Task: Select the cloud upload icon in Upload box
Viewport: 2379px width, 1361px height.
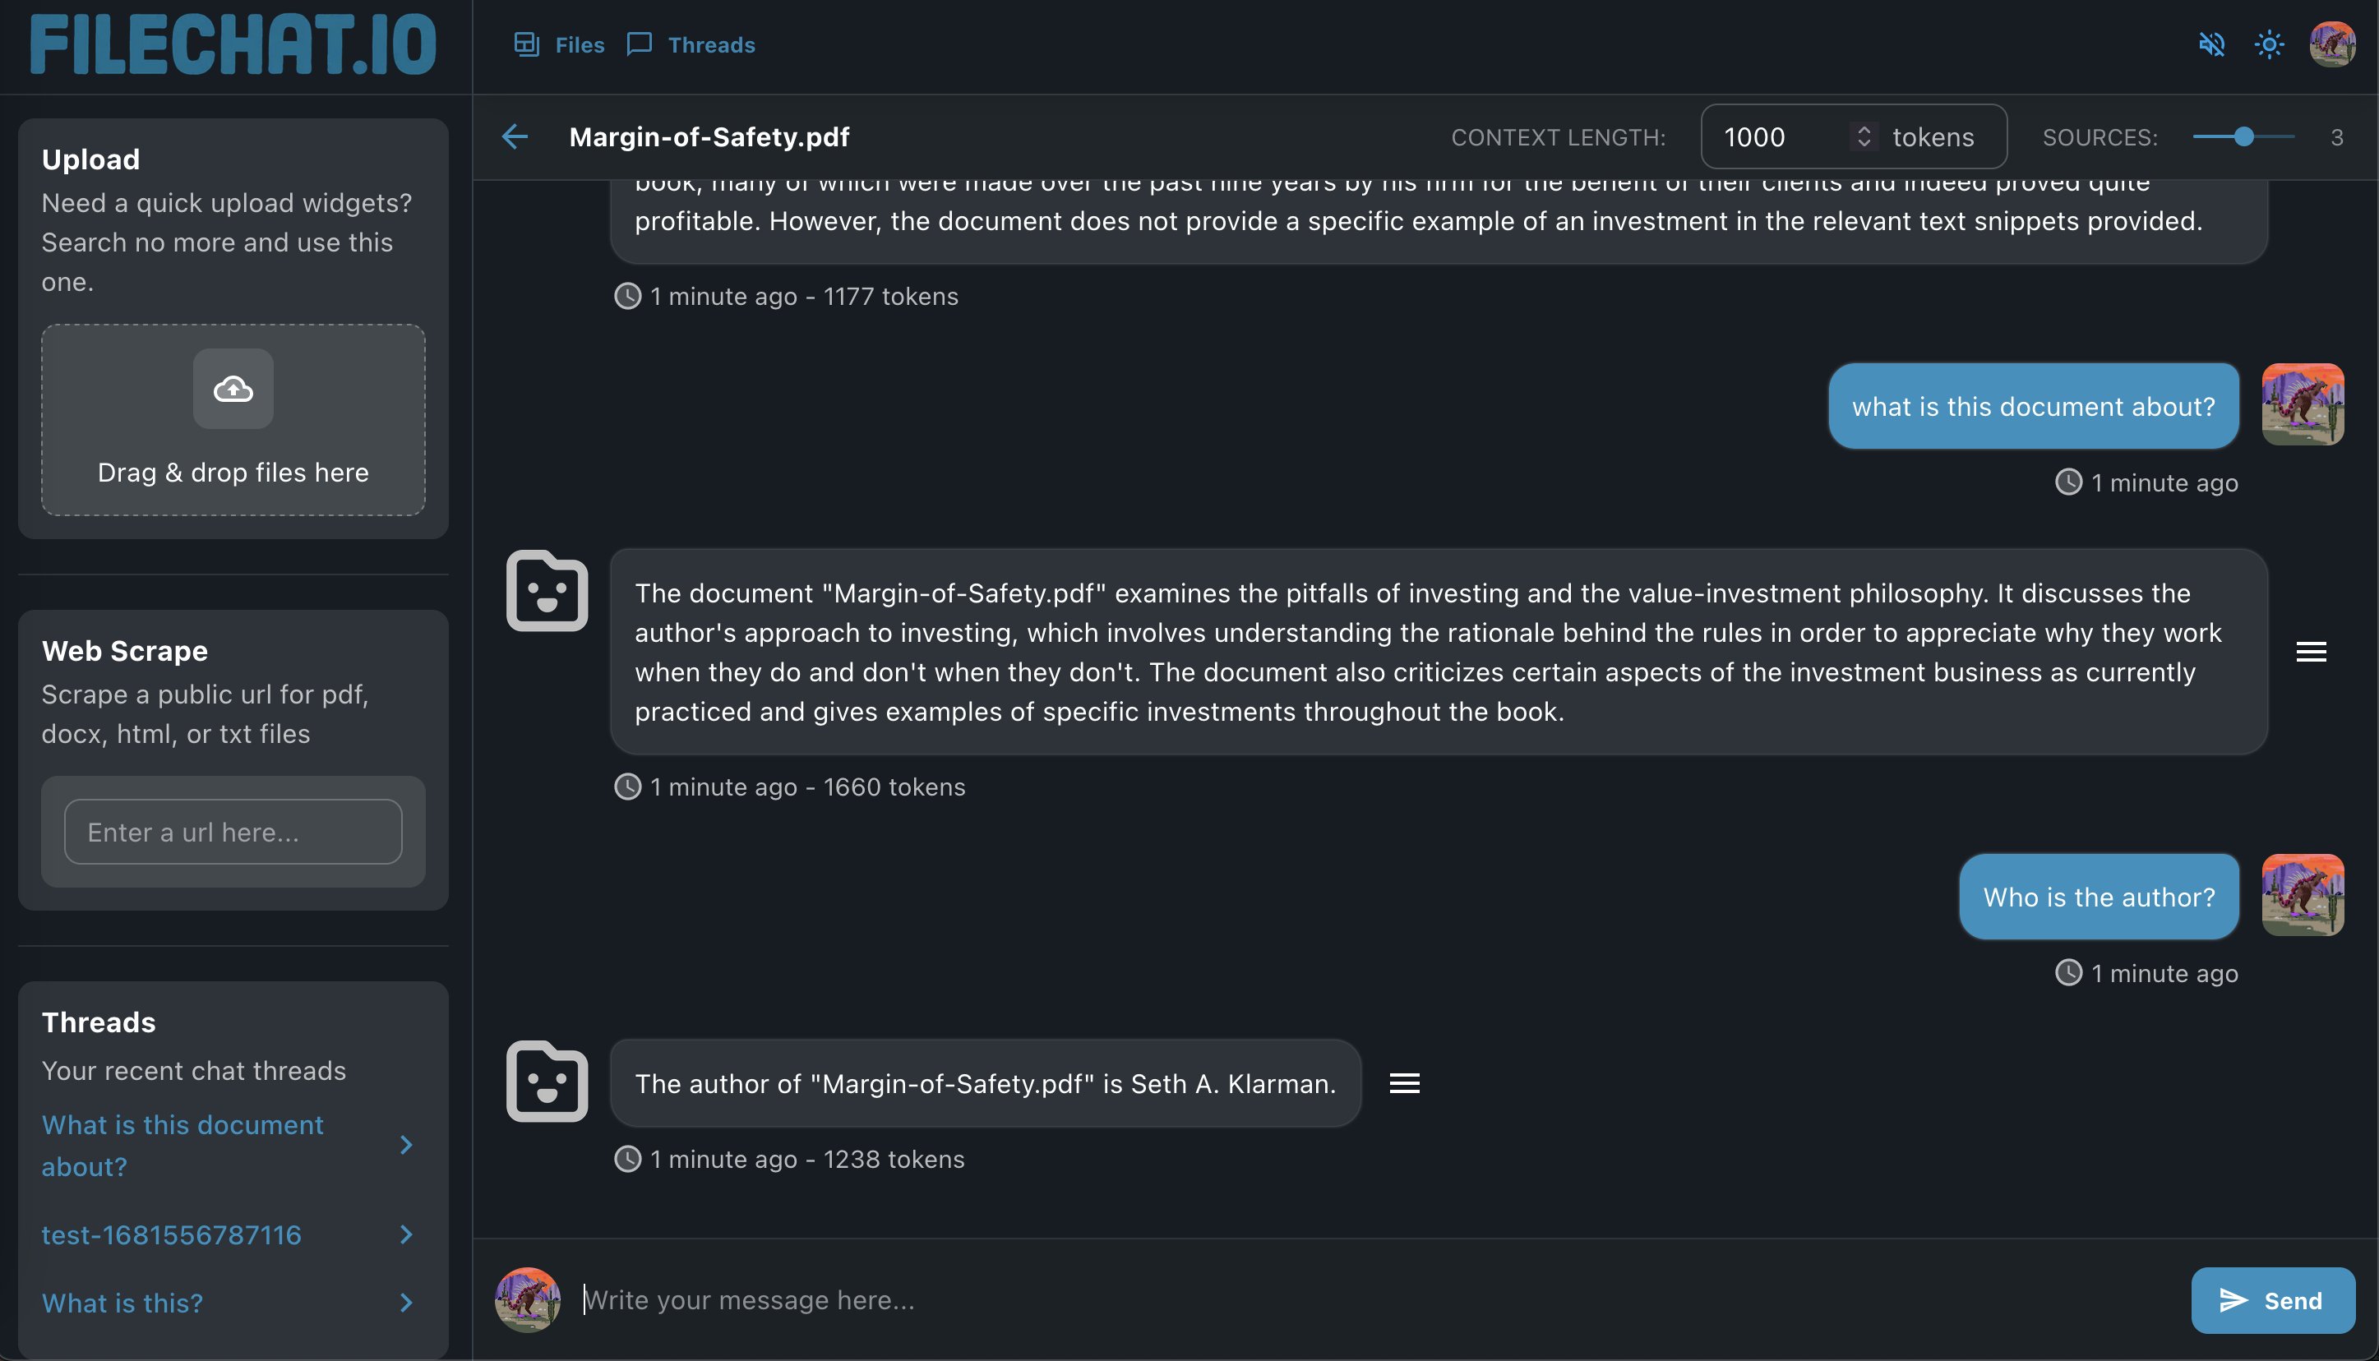Action: 233,389
